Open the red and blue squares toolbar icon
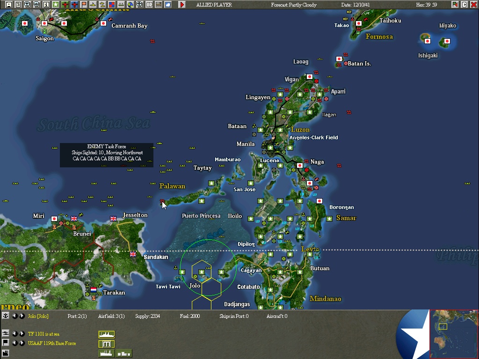Viewport: 479px width, 359px height. [112, 5]
